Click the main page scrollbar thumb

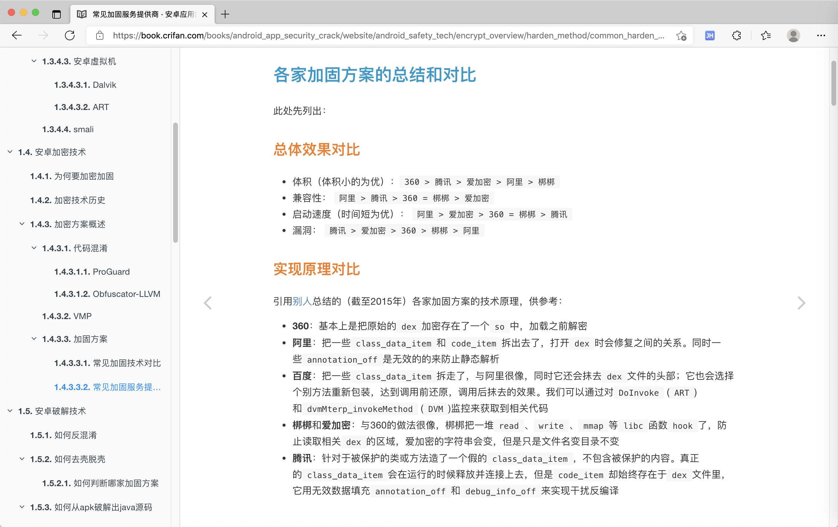[833, 83]
